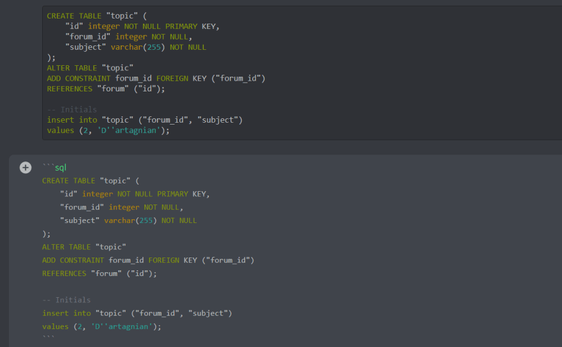562x347 pixels.
Task: Click 'REFERENCES "forum"' line in rendered code block
Action: [x=106, y=89]
